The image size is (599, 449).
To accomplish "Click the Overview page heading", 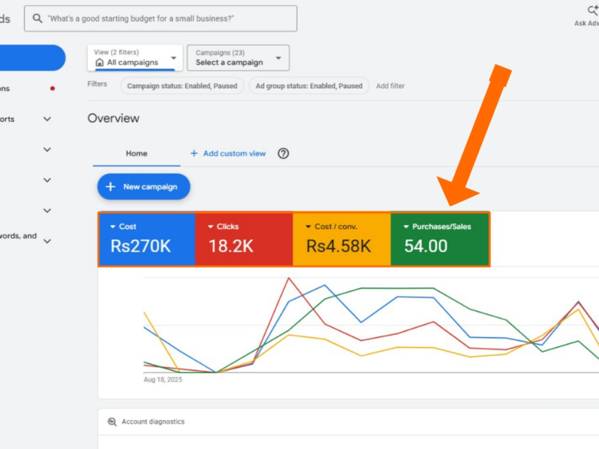I will pos(113,119).
